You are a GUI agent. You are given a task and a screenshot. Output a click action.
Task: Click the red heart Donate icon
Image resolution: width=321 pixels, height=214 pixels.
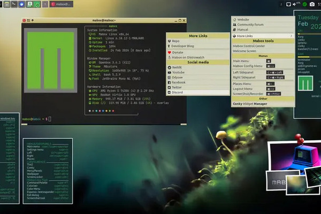(x=169, y=52)
